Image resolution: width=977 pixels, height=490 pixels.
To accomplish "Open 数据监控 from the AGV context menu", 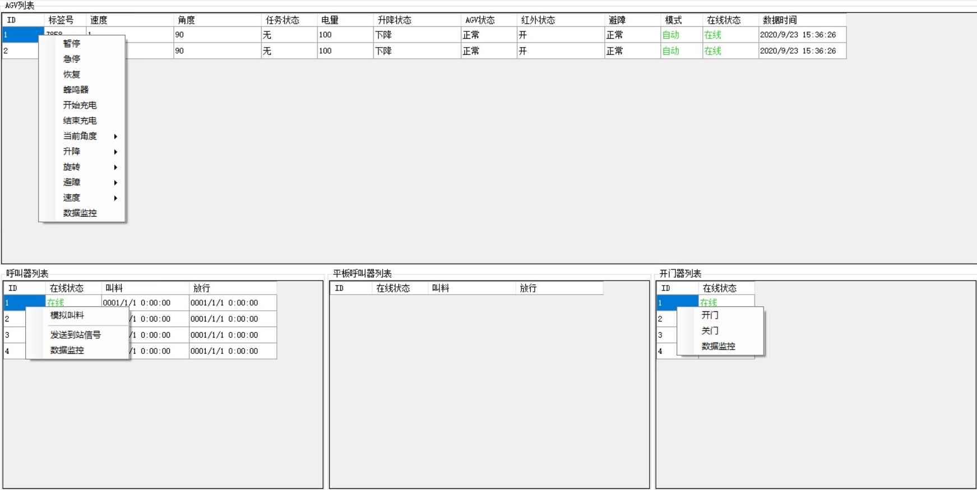I will coord(82,213).
